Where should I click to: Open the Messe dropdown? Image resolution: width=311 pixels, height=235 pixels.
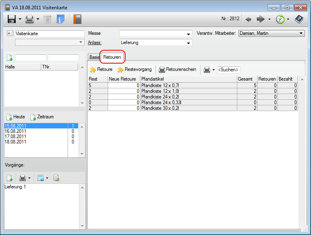[188, 34]
